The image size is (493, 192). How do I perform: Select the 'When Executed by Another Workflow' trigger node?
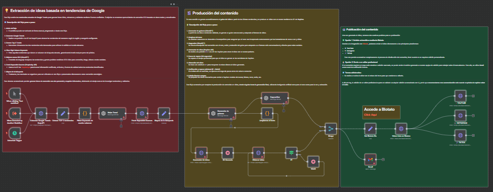[x=15, y=113]
